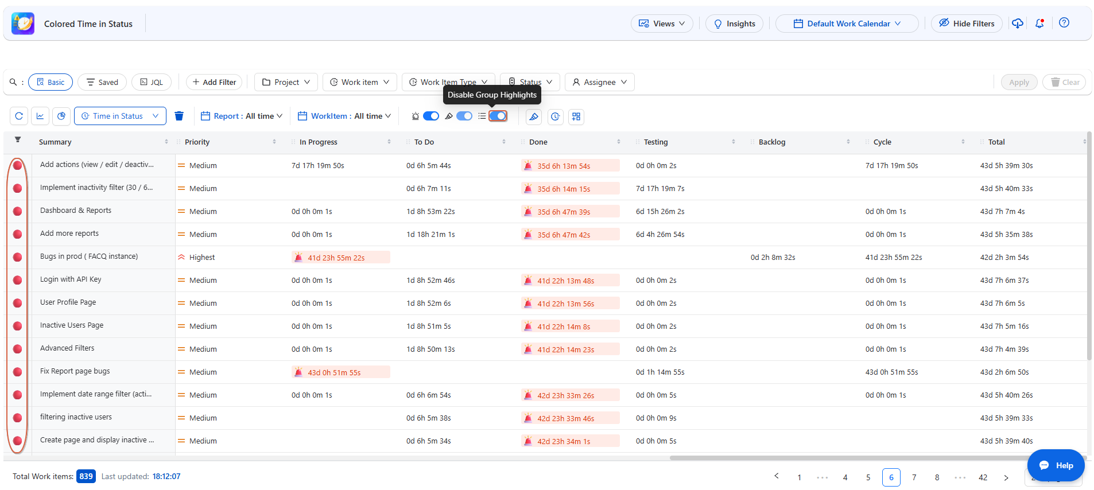Click the cloud download export icon

(1018, 23)
